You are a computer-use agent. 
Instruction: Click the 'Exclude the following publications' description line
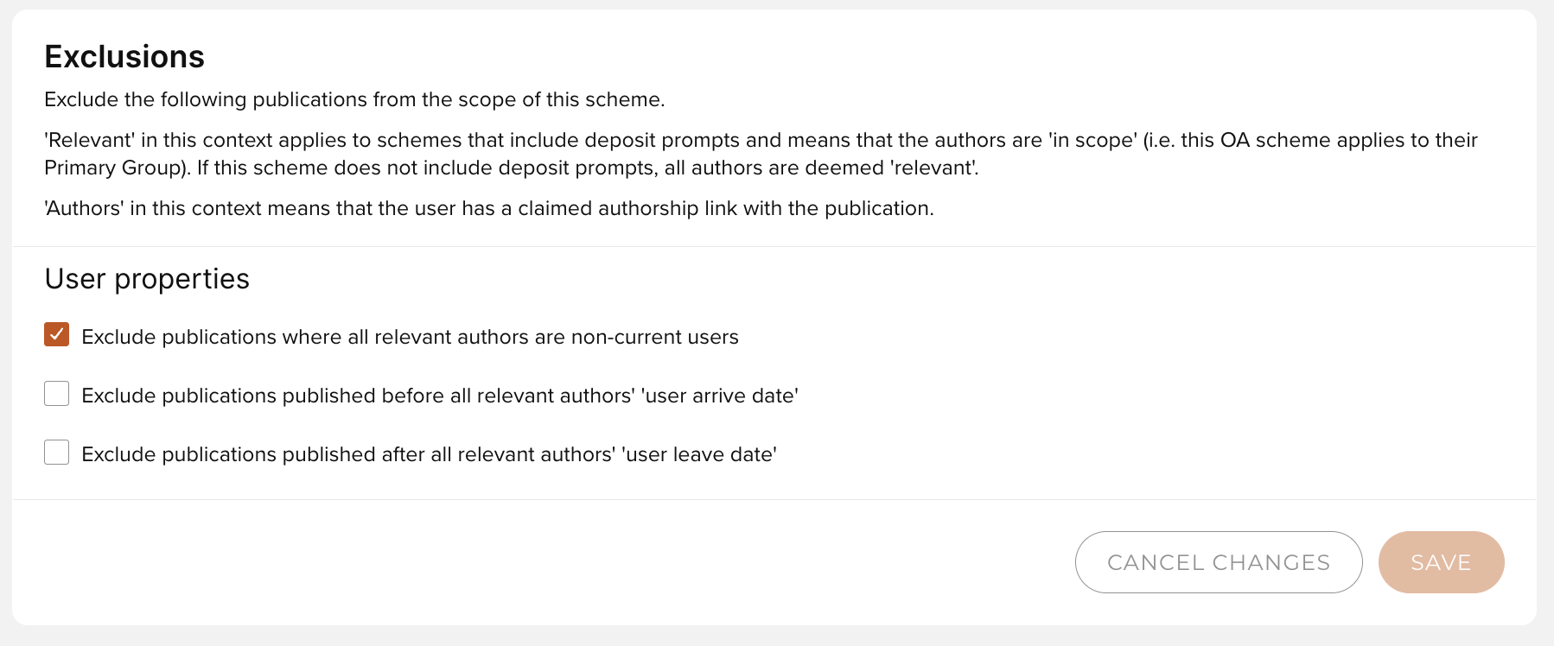(354, 99)
